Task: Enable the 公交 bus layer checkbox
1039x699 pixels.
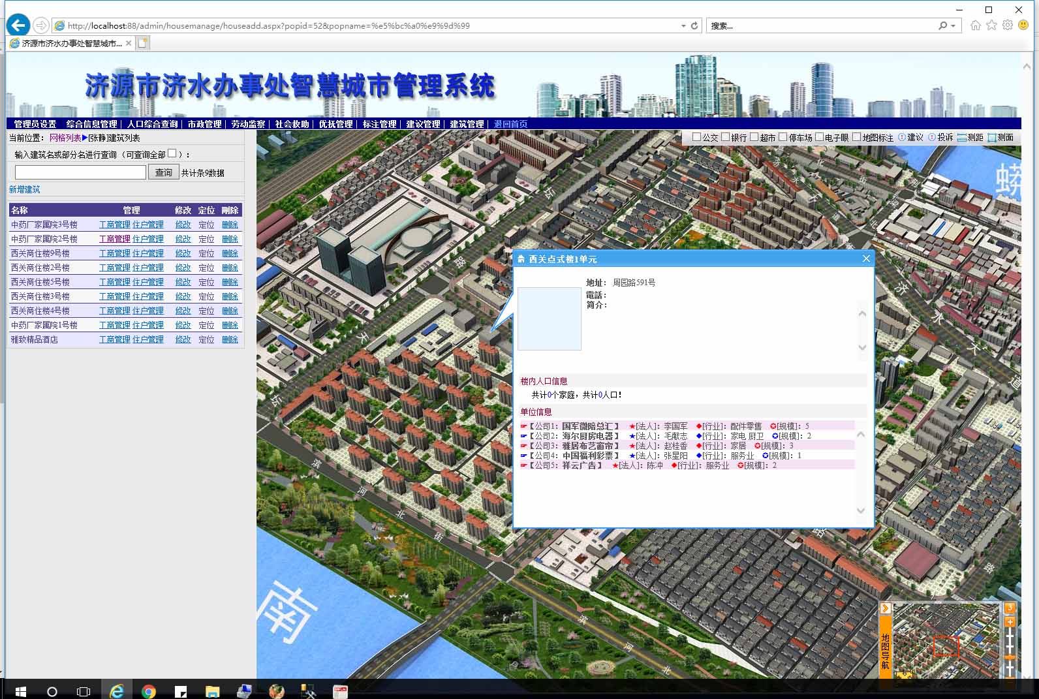Action: tap(696, 137)
